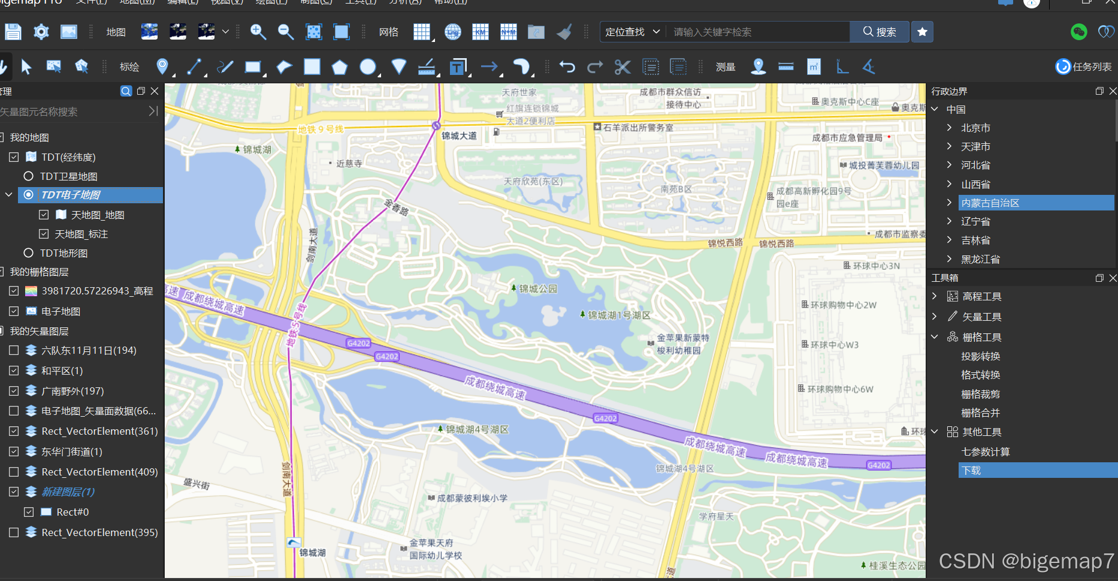Select the area measurement m² icon
The width and height of the screenshot is (1118, 581).
814,67
